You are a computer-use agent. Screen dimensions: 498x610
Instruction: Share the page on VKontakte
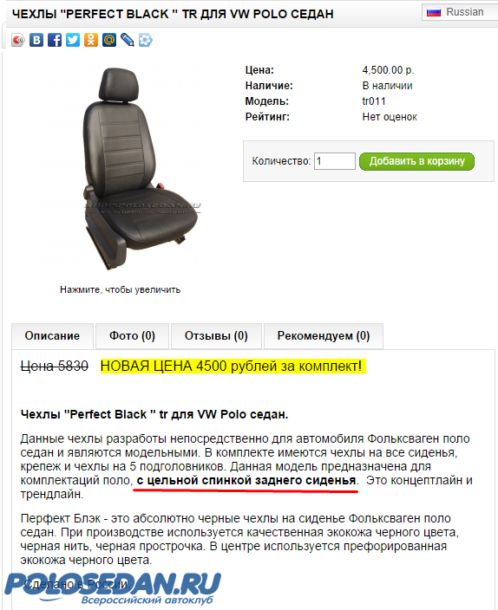[x=36, y=40]
